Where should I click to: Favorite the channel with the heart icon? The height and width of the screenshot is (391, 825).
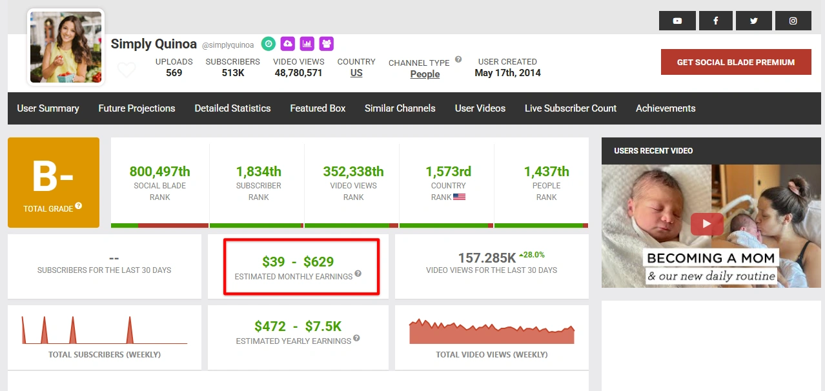127,70
